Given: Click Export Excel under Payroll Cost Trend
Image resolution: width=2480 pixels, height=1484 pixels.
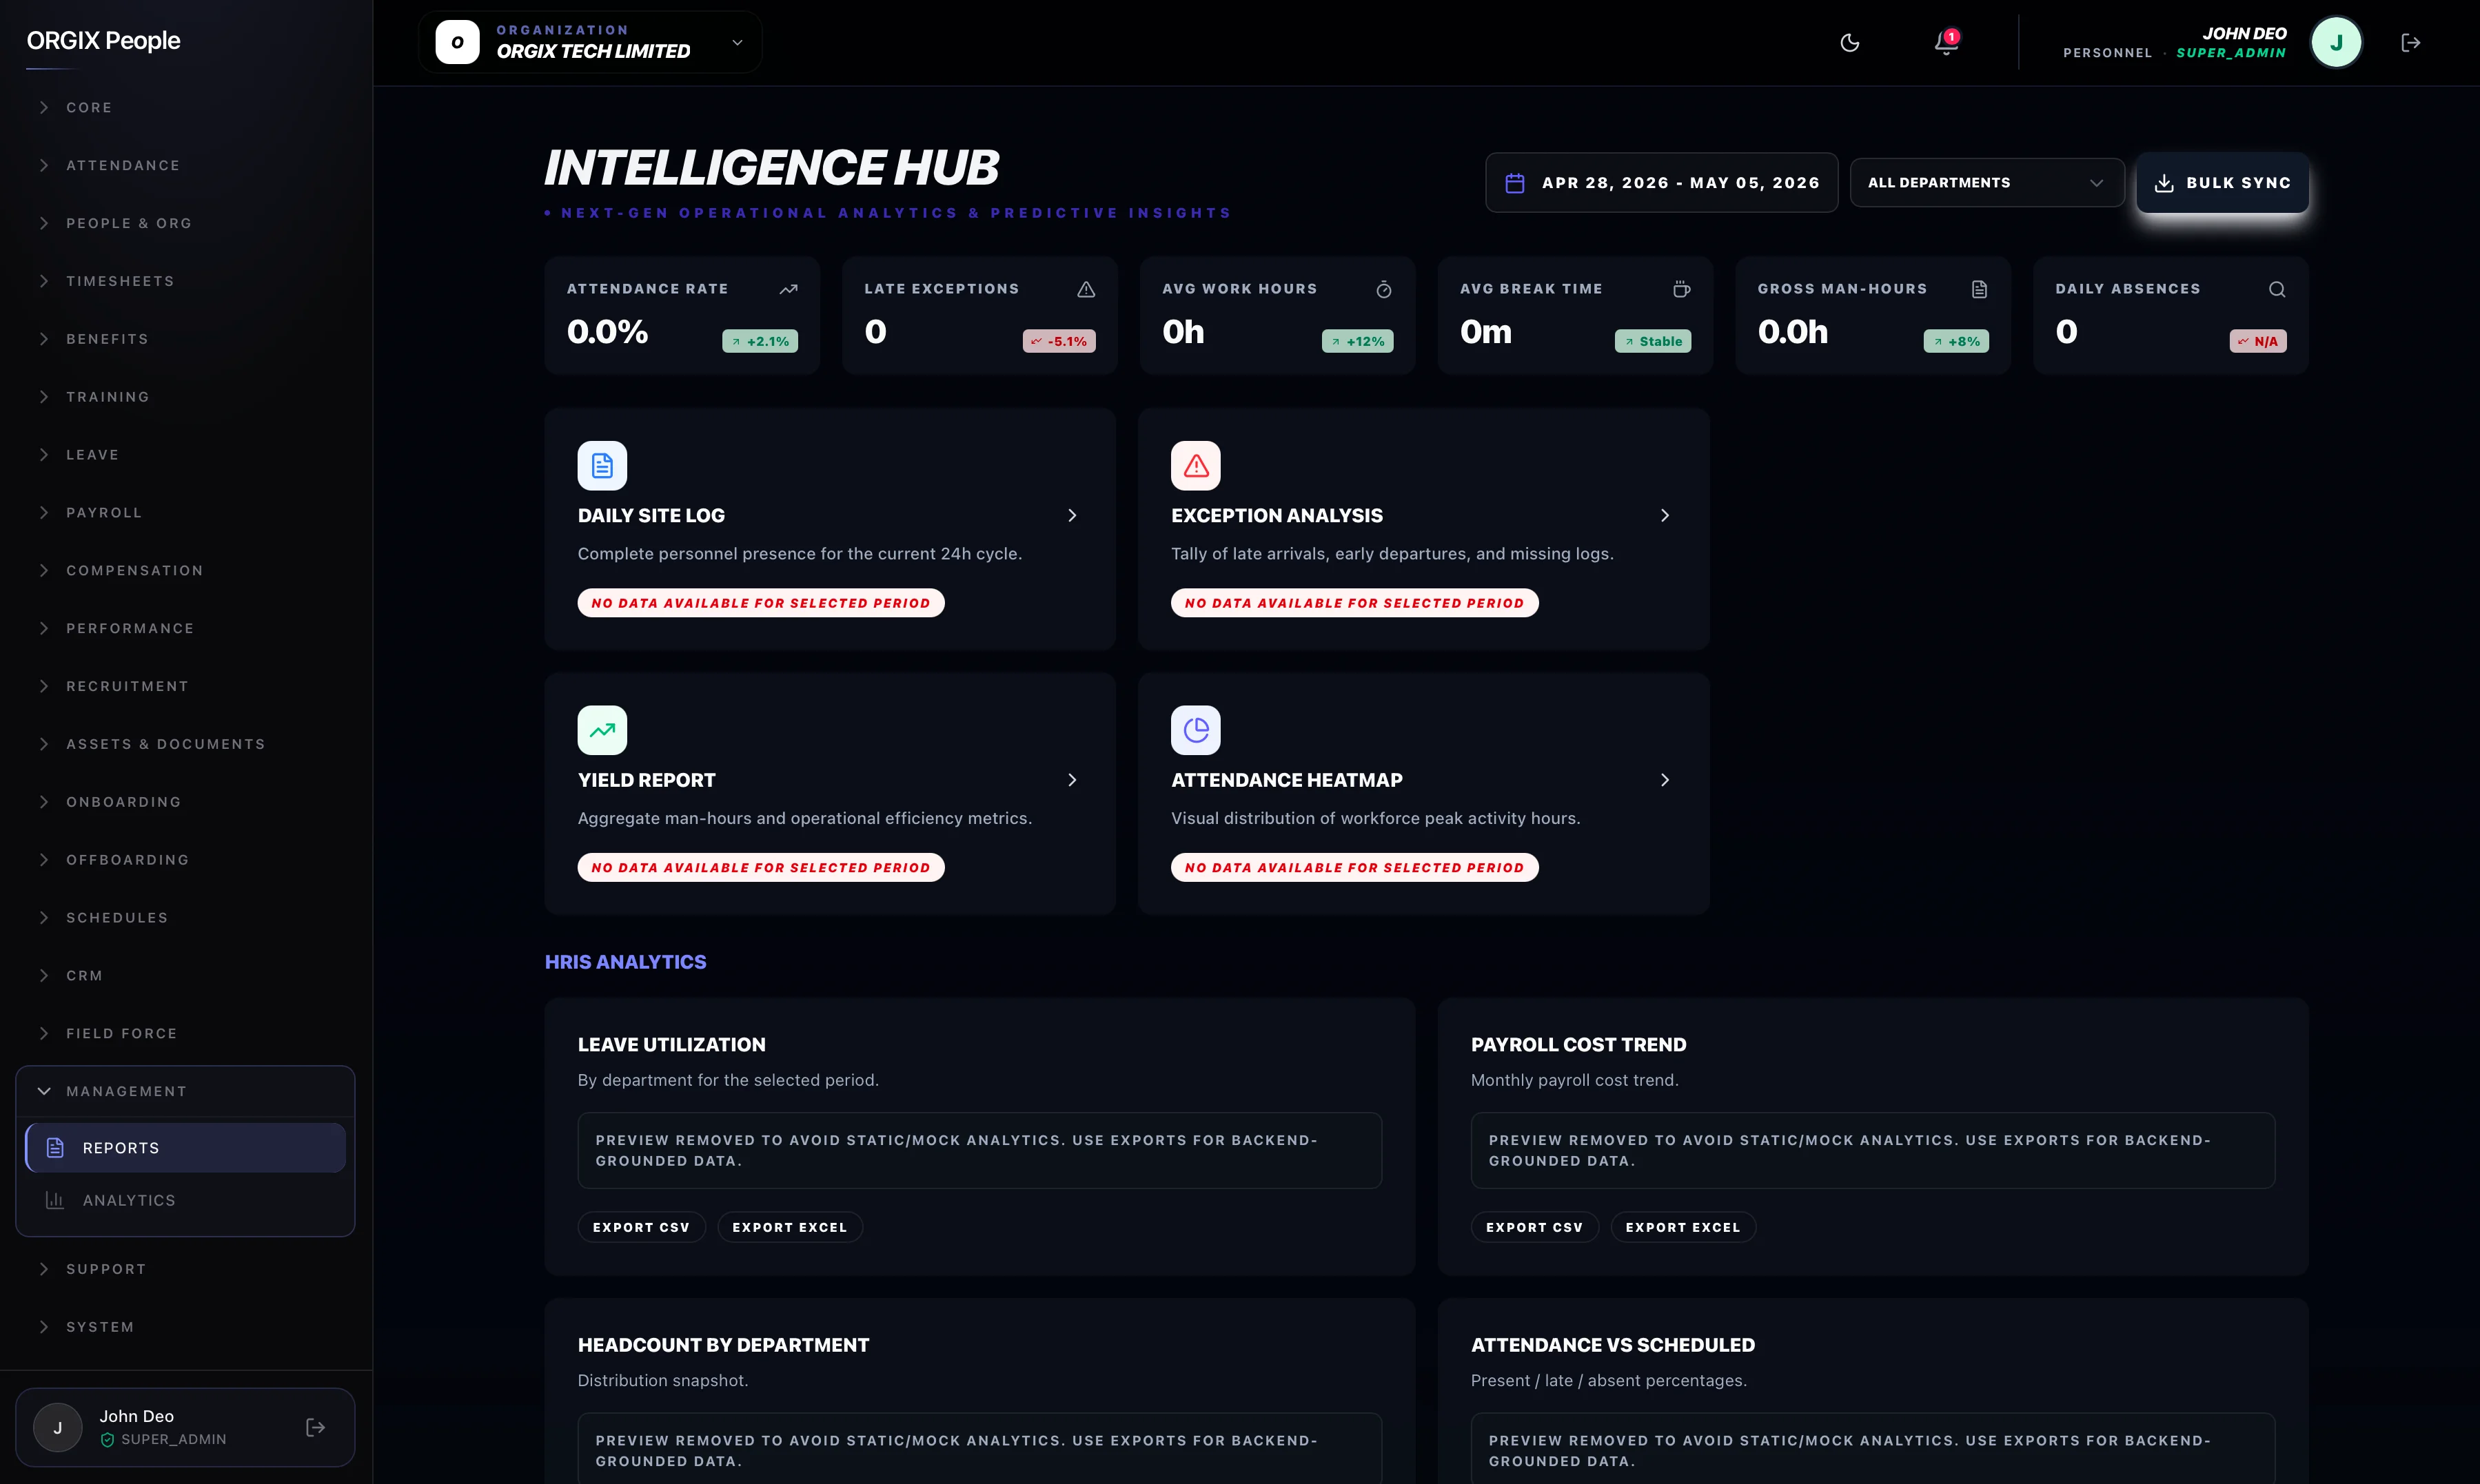Looking at the screenshot, I should pos(1683,1227).
